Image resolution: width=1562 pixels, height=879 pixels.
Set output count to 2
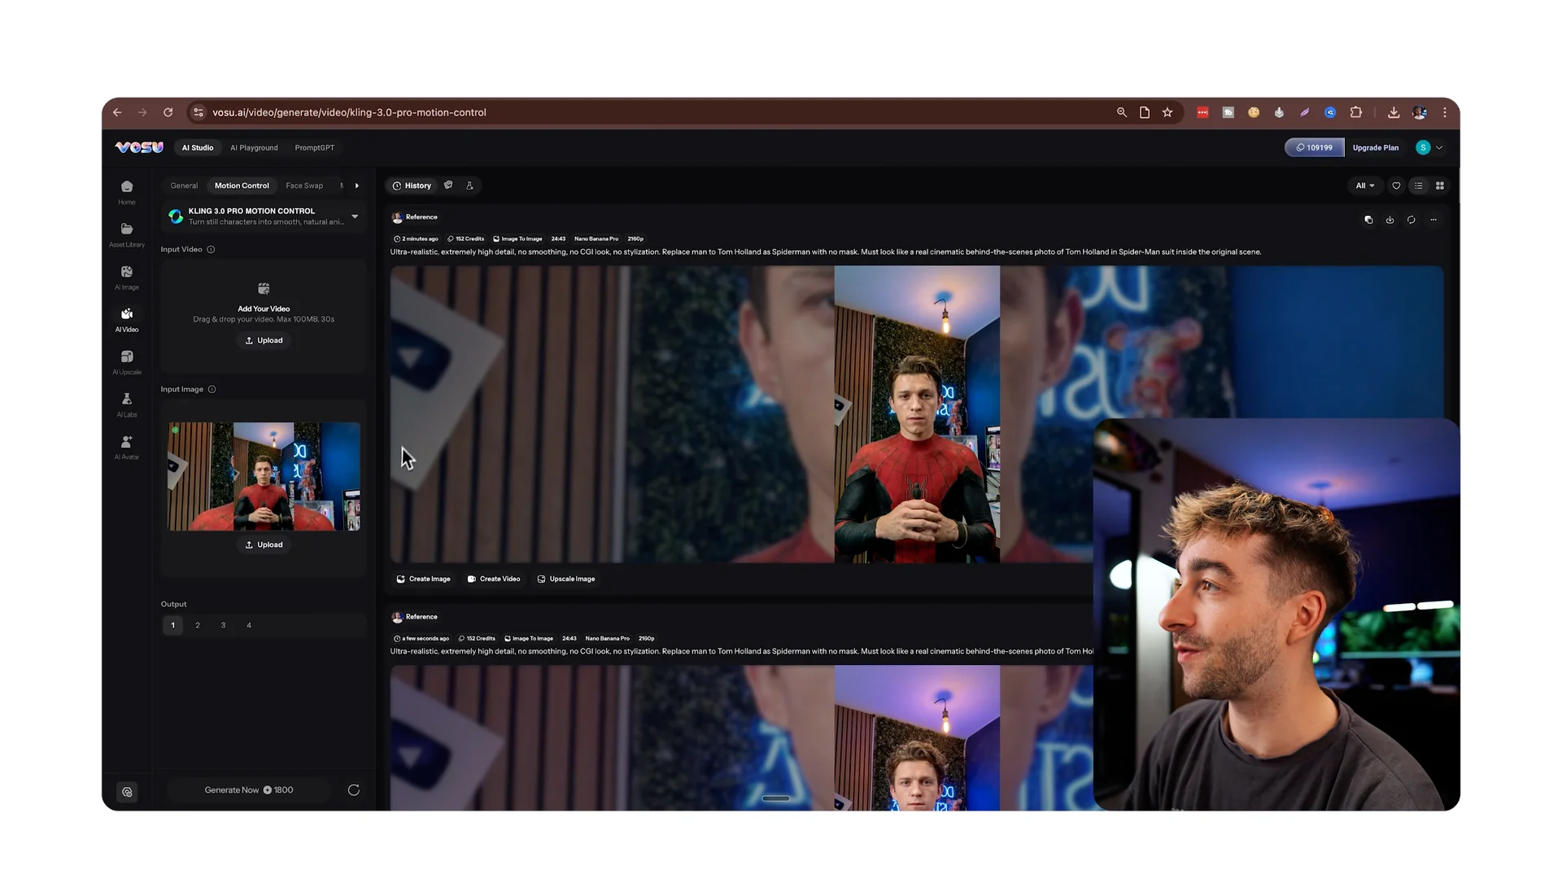tap(198, 626)
